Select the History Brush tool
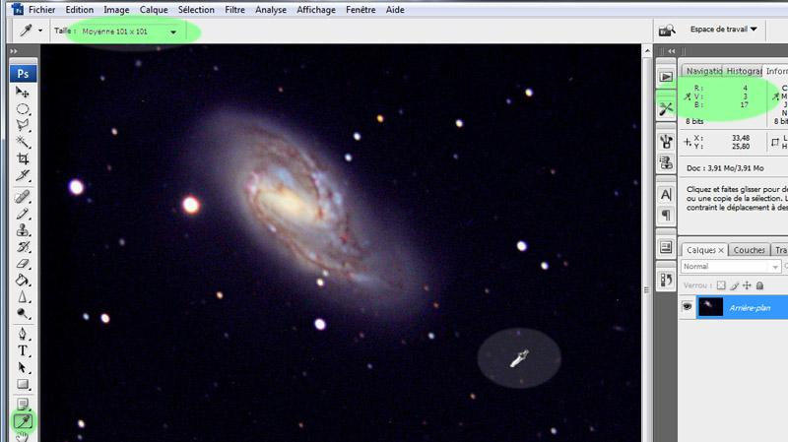 pyautogui.click(x=22, y=247)
